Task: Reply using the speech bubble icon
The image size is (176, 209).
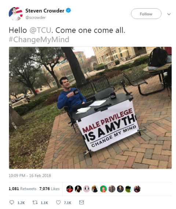Action: tap(12, 202)
